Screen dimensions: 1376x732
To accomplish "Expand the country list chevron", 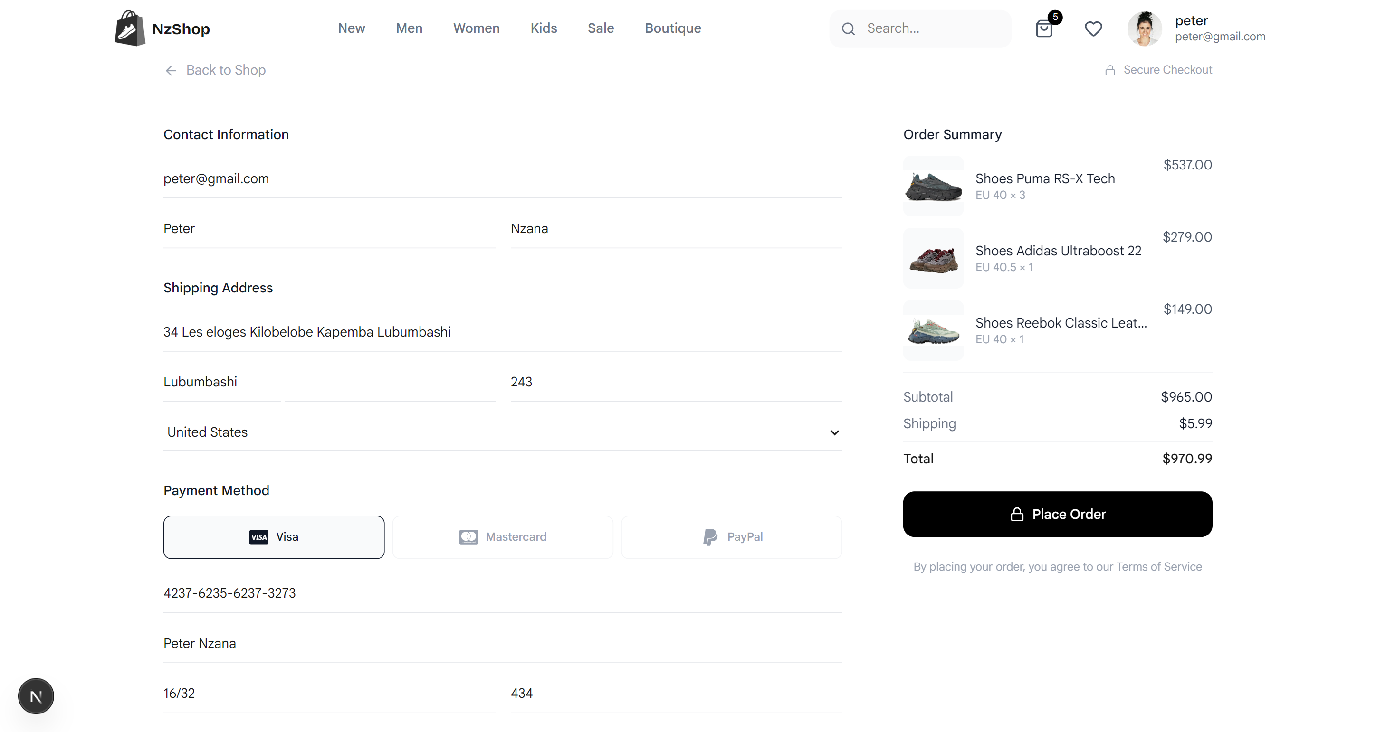I will [834, 432].
